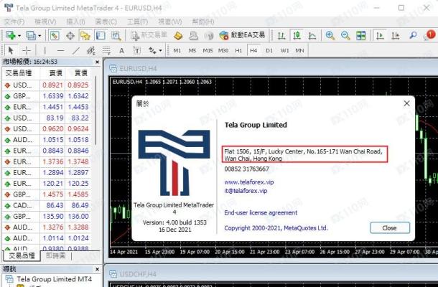This screenshot has width=438, height=287.
Task: Select the Horizontal Line drawing tool
Action: (x=60, y=50)
